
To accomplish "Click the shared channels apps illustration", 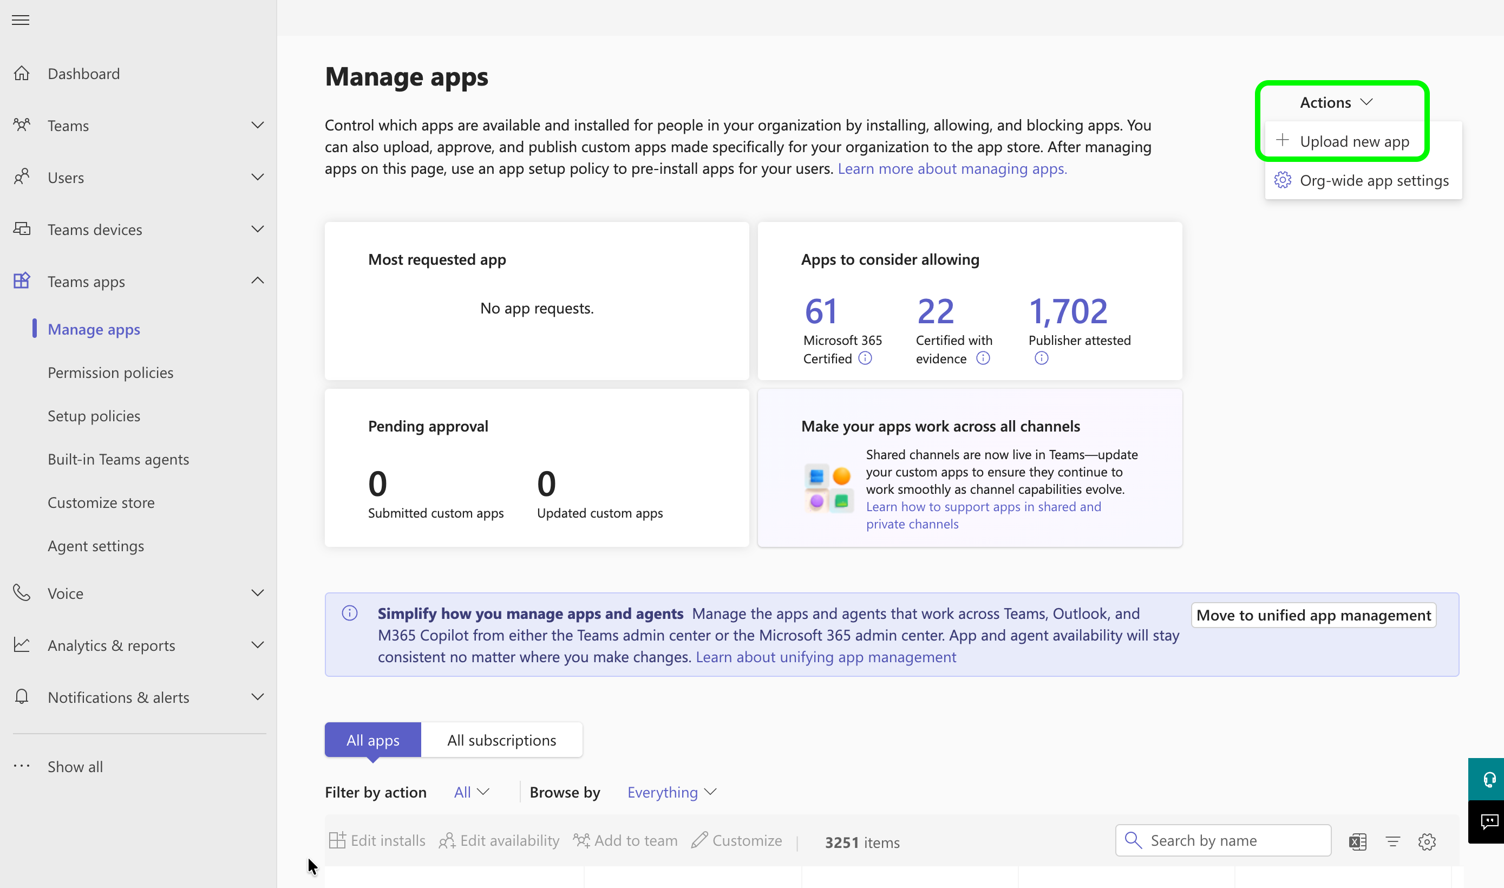I will (x=828, y=488).
